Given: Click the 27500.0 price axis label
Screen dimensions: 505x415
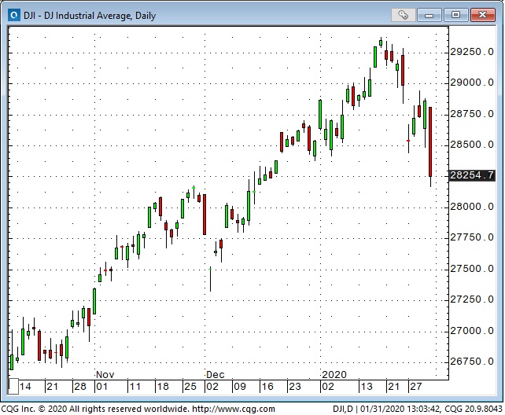Looking at the screenshot, I should pos(472,269).
